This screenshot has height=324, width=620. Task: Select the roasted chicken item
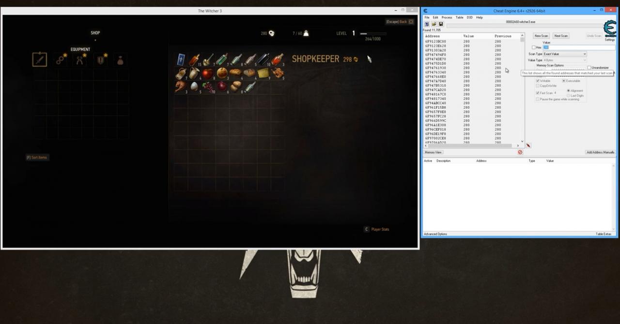point(278,74)
